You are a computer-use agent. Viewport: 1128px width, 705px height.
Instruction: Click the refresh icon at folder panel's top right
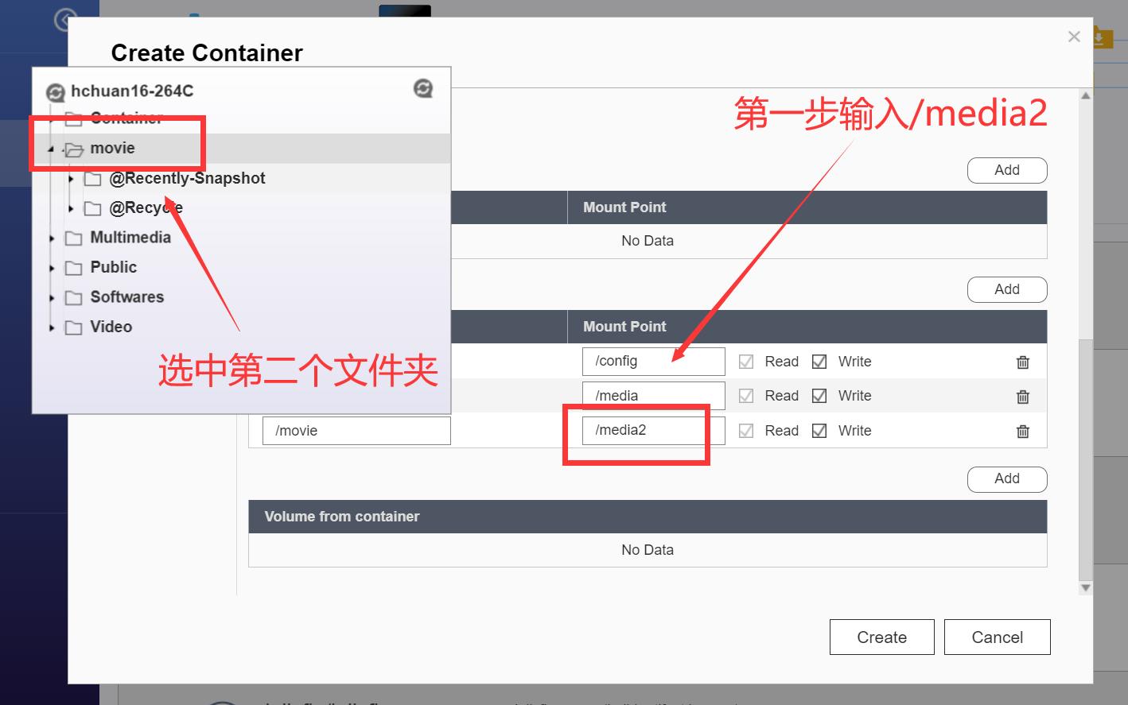[x=422, y=88]
